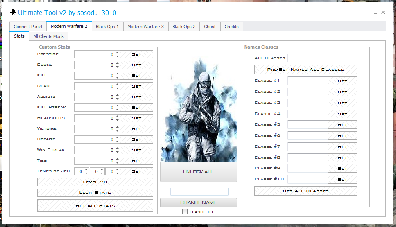Tick the Flash Off checkbox
The image size is (396, 227).
185,211
